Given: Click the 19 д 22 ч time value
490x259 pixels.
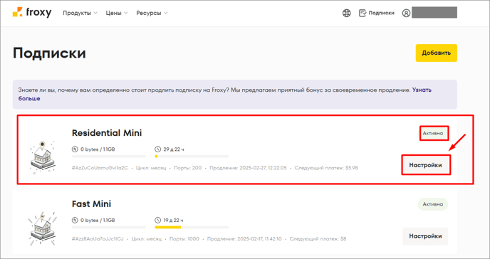Looking at the screenshot, I should click(x=174, y=221).
